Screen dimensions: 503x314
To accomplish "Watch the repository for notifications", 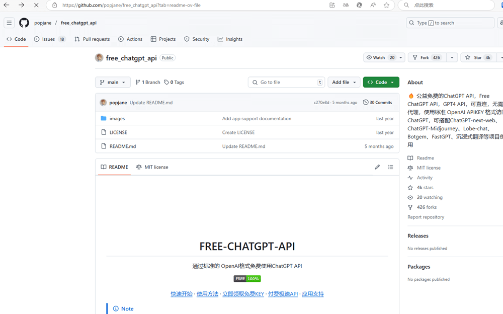I will (380, 58).
